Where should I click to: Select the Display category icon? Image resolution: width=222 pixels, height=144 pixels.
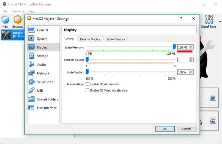click(x=31, y=47)
